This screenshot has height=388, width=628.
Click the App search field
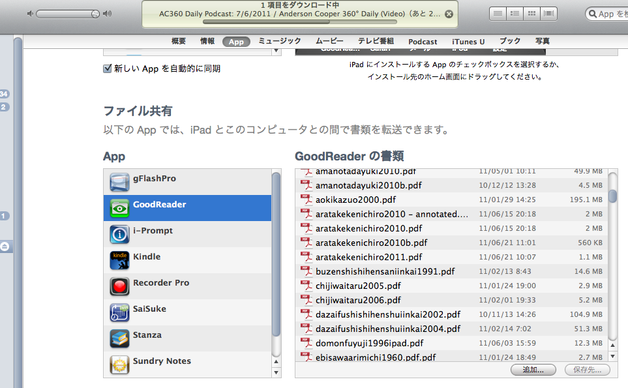[606, 14]
